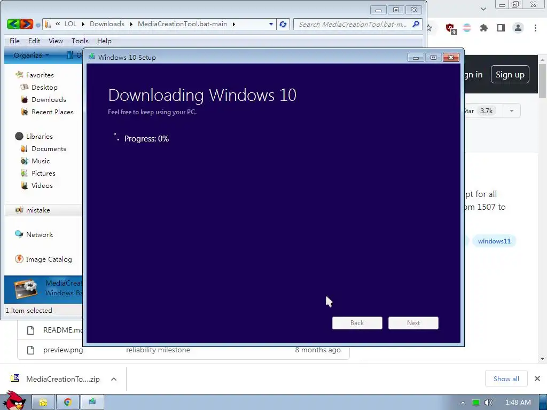Toggle the Chrome side panel icon
This screenshot has height=410, width=547.
[x=501, y=28]
